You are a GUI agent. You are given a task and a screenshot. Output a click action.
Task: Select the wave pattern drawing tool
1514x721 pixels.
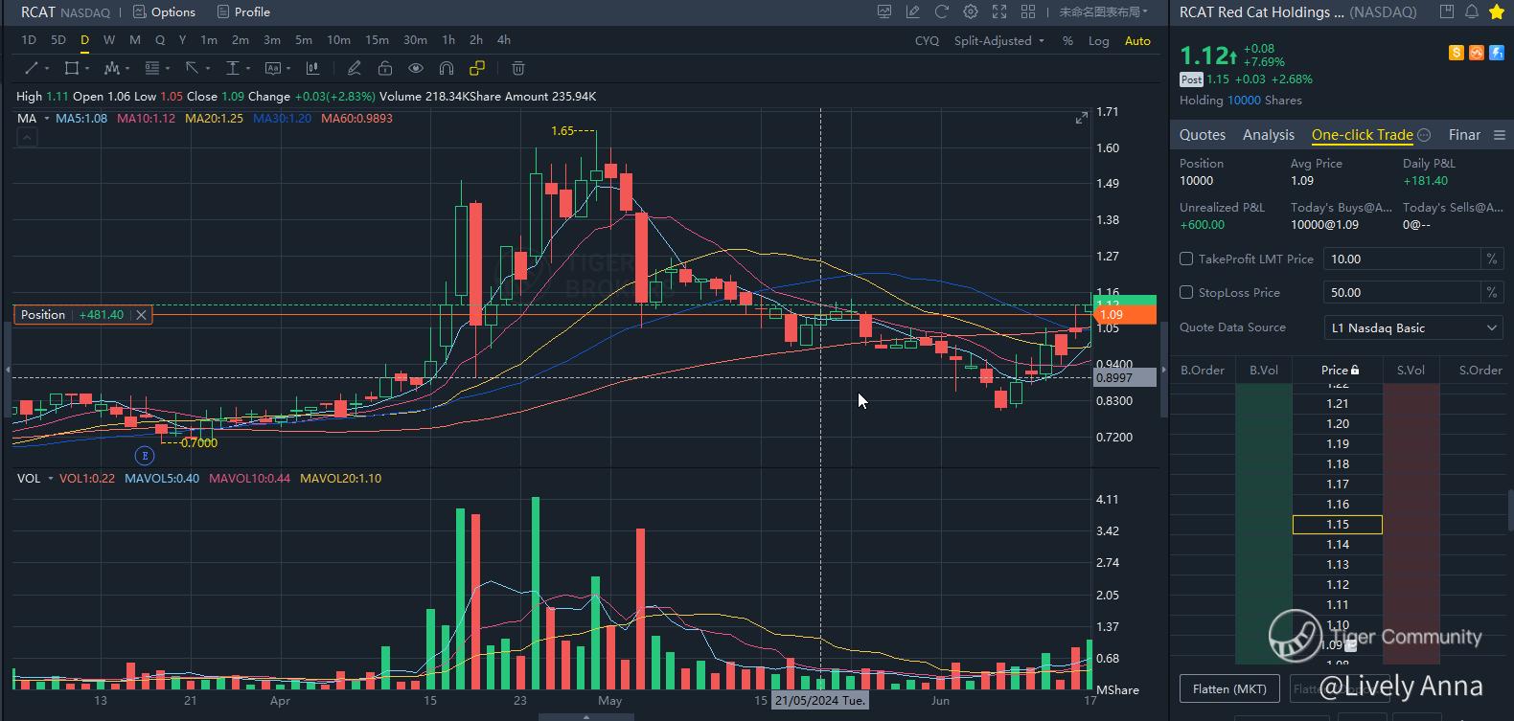click(x=111, y=68)
